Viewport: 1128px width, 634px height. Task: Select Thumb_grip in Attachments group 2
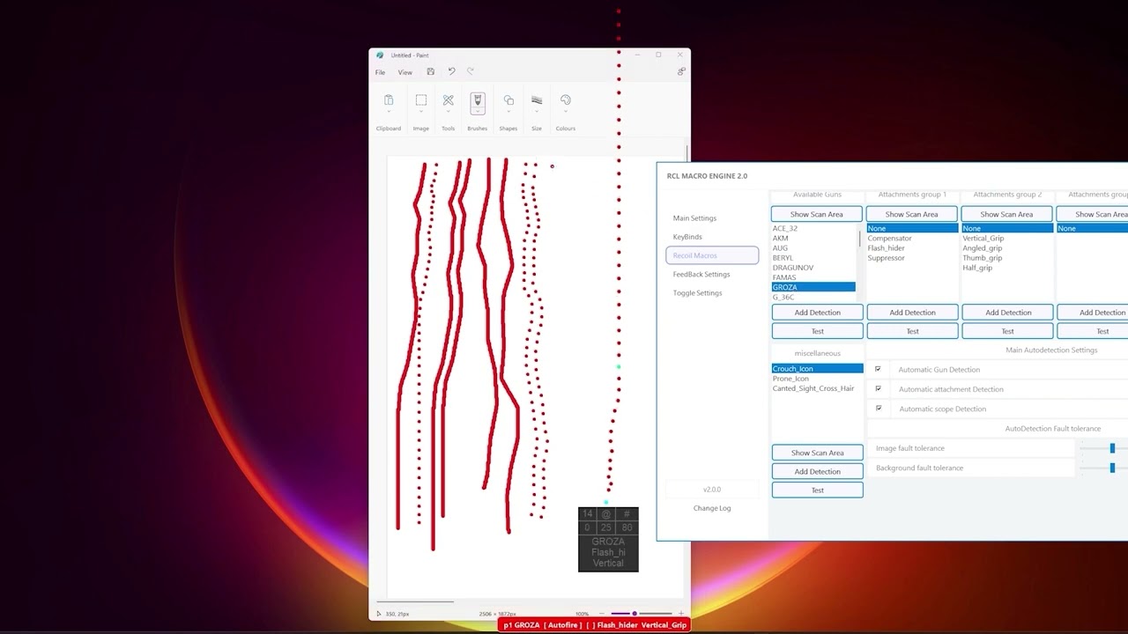(x=982, y=258)
